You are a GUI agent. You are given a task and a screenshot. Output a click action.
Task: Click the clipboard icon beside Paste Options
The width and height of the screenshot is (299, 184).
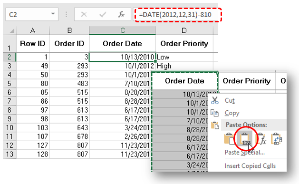point(215,125)
